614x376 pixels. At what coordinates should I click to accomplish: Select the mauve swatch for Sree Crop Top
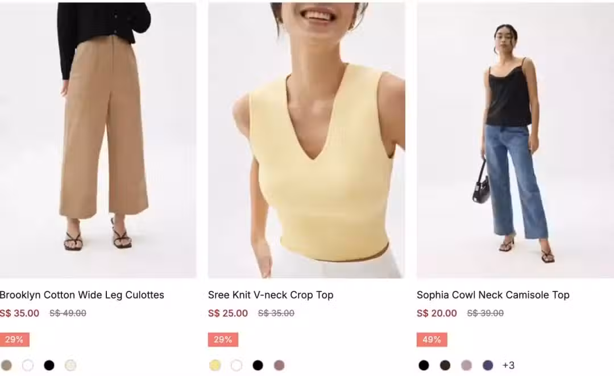(279, 365)
